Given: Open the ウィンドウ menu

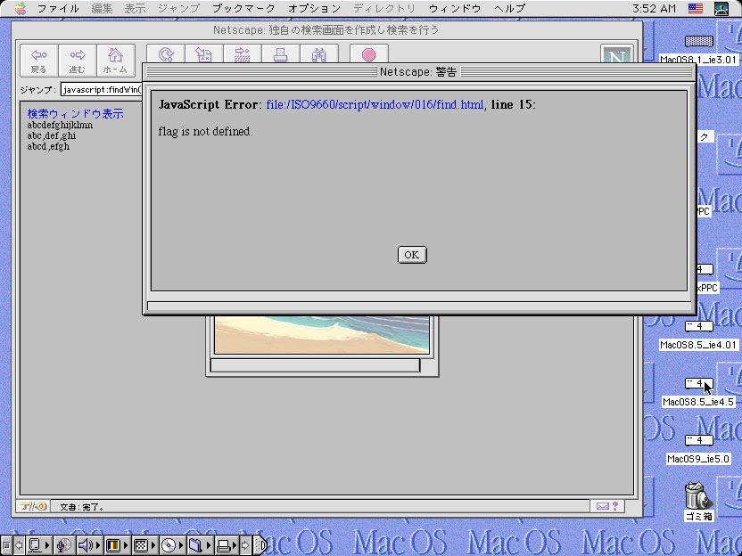Looking at the screenshot, I should [455, 9].
